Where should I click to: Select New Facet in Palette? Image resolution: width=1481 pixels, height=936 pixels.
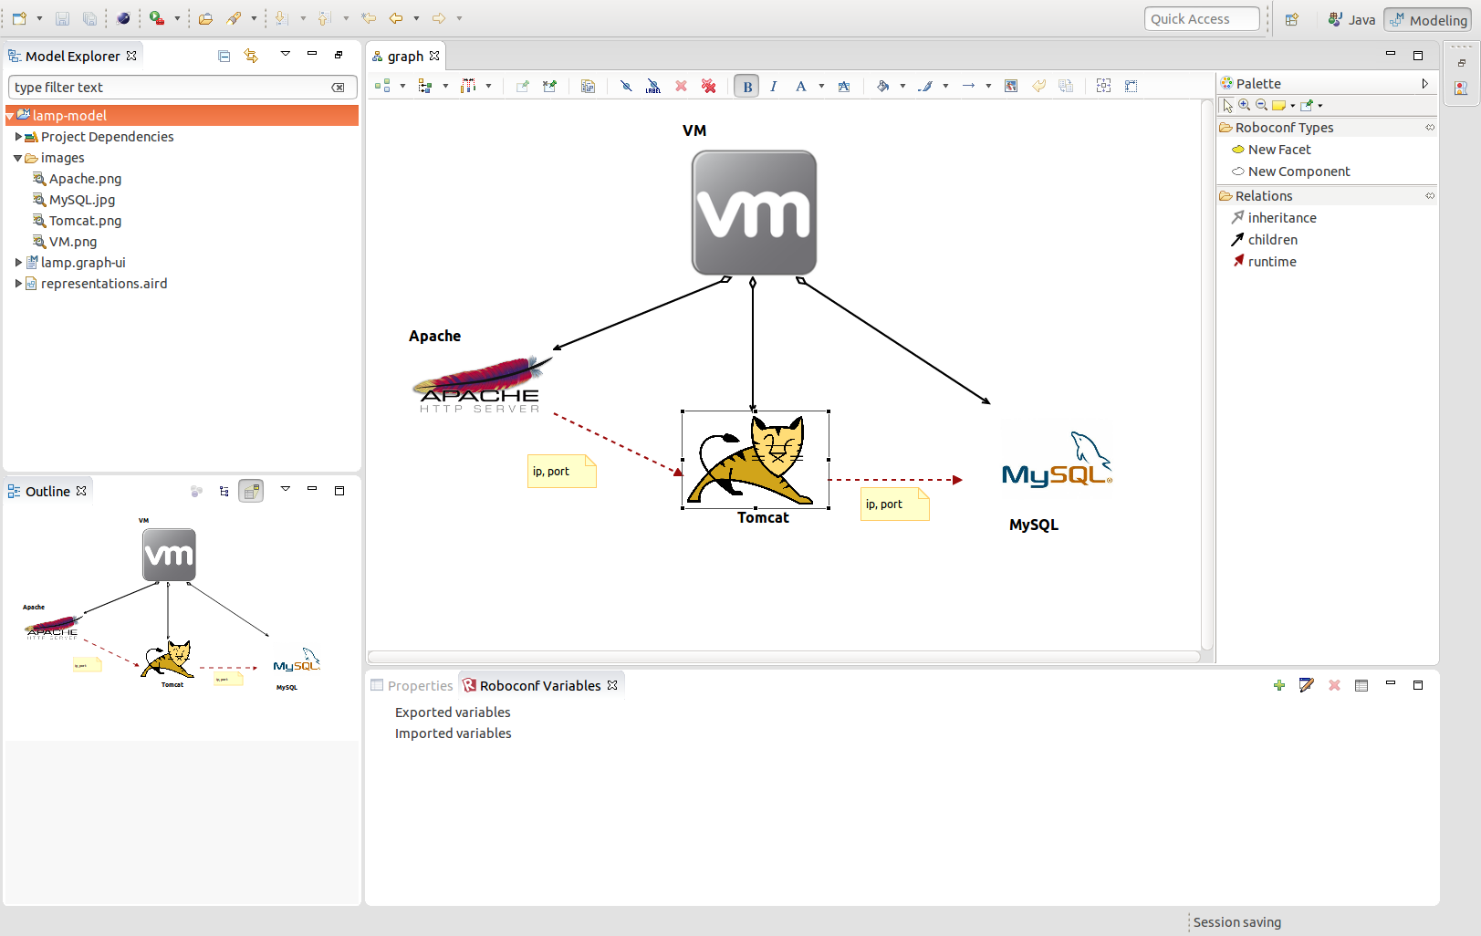[x=1271, y=150]
